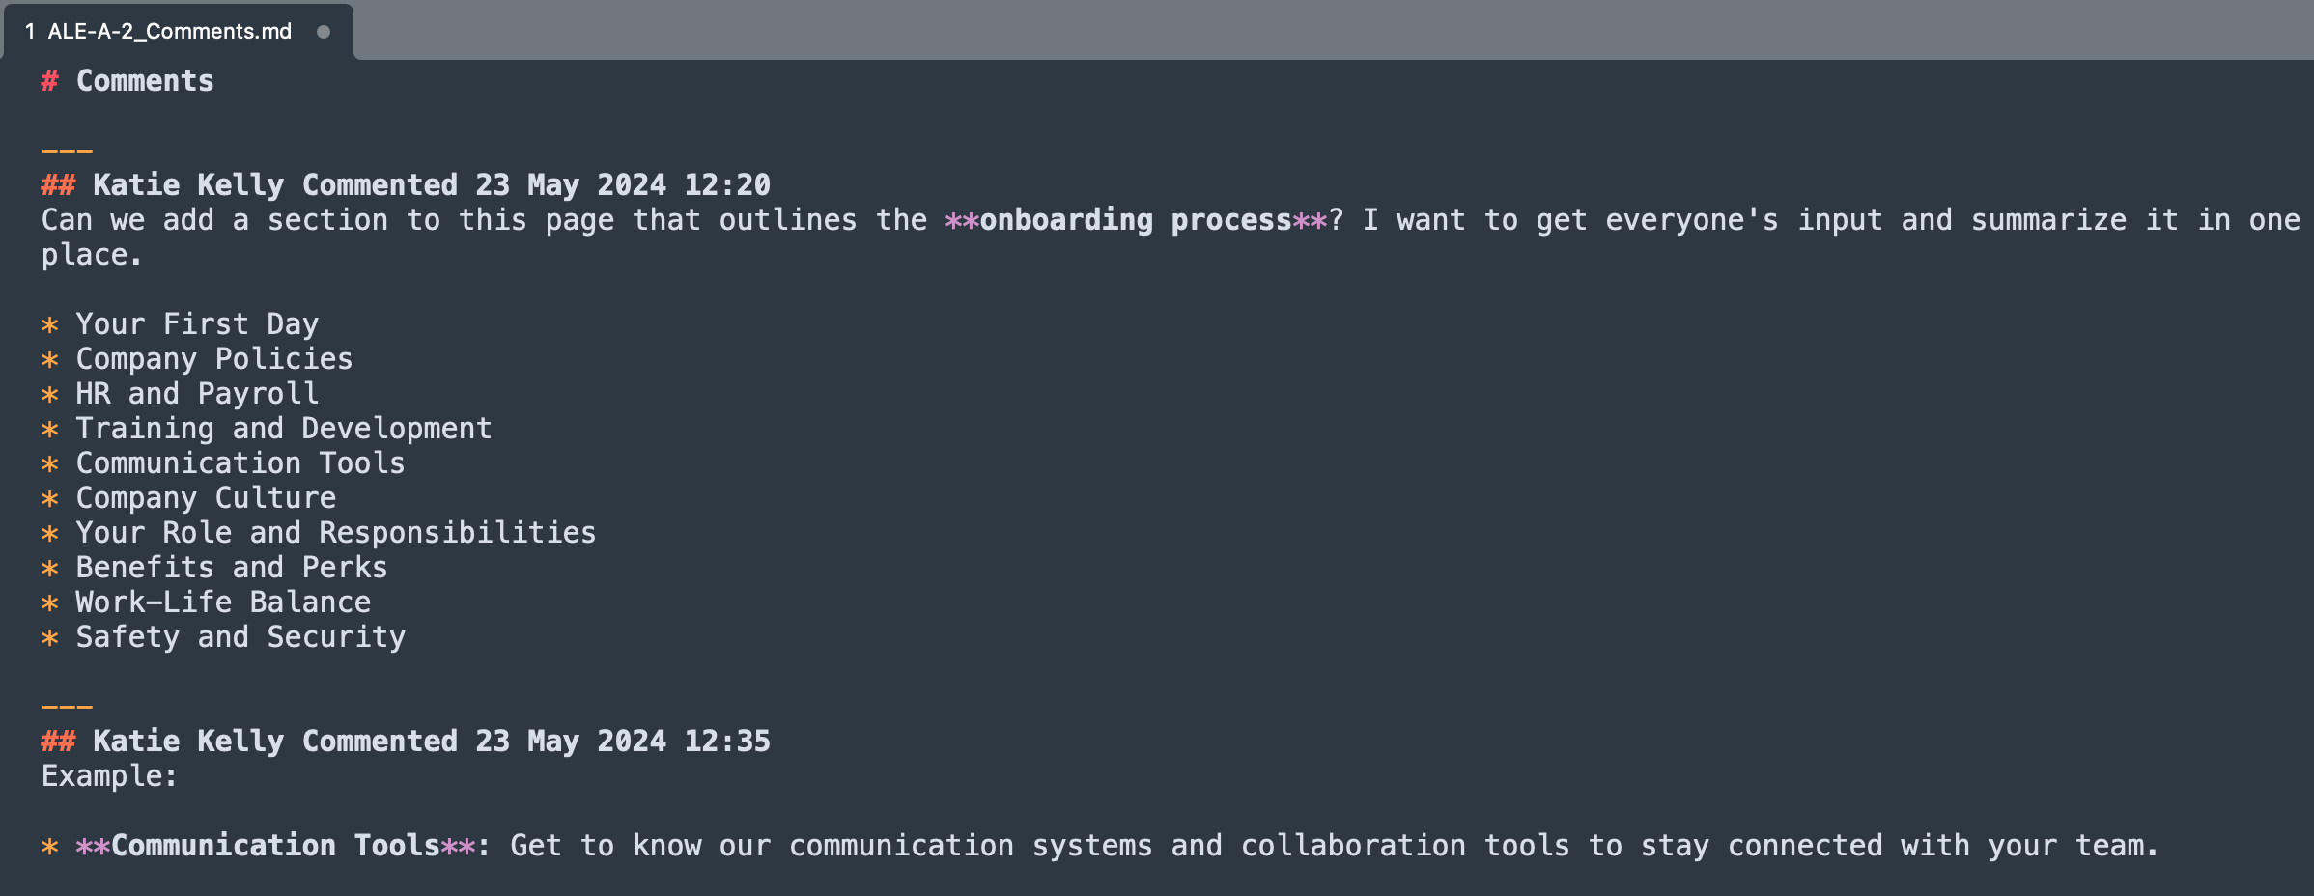
Task: Place cursor on 12:20 comment heading
Action: click(431, 185)
